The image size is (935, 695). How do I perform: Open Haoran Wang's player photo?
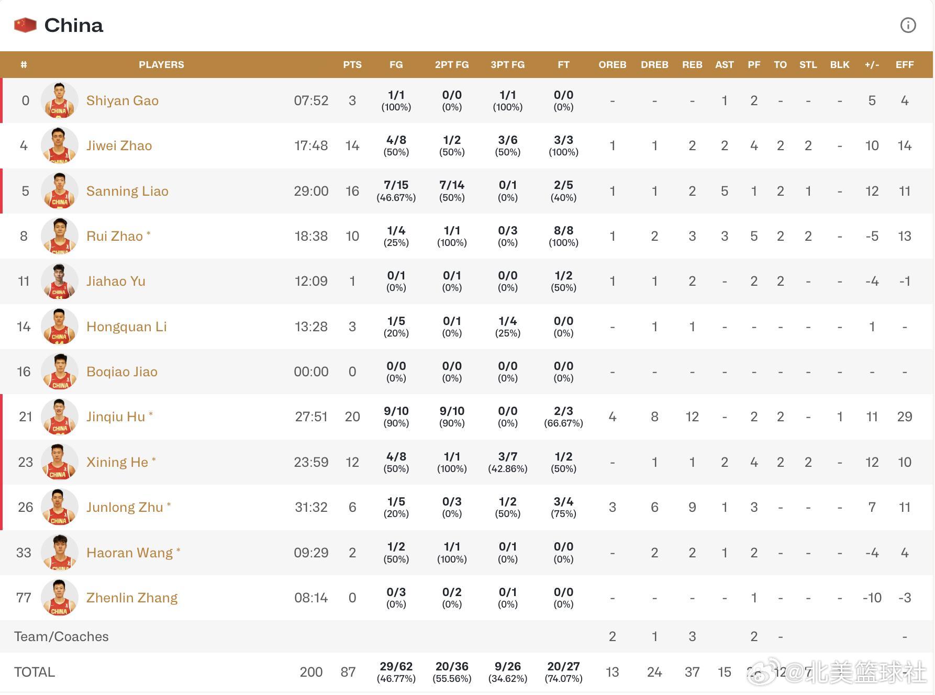pos(59,553)
